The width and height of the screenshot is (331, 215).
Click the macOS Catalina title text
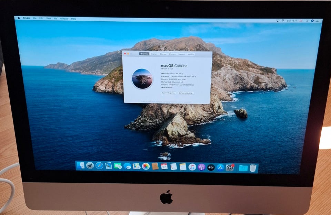point(174,66)
